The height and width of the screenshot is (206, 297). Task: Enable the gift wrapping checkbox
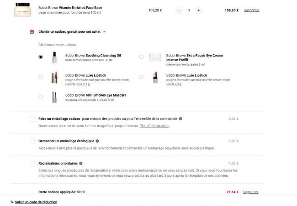click(32, 118)
